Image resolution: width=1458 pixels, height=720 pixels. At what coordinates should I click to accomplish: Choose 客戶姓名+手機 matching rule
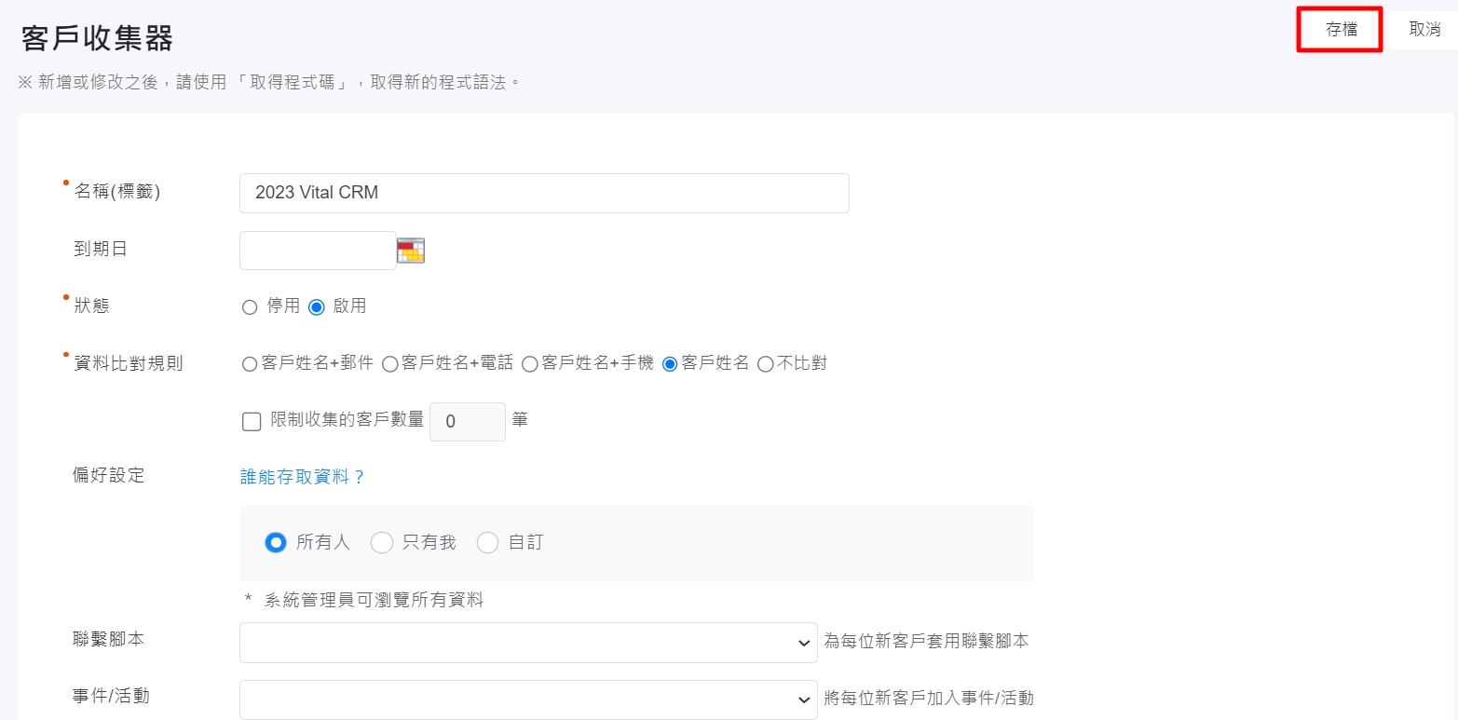pyautogui.click(x=529, y=364)
